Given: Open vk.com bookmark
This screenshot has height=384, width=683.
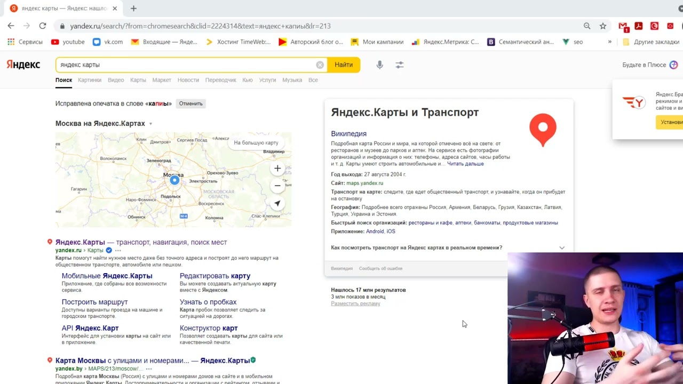Looking at the screenshot, I should 108,42.
